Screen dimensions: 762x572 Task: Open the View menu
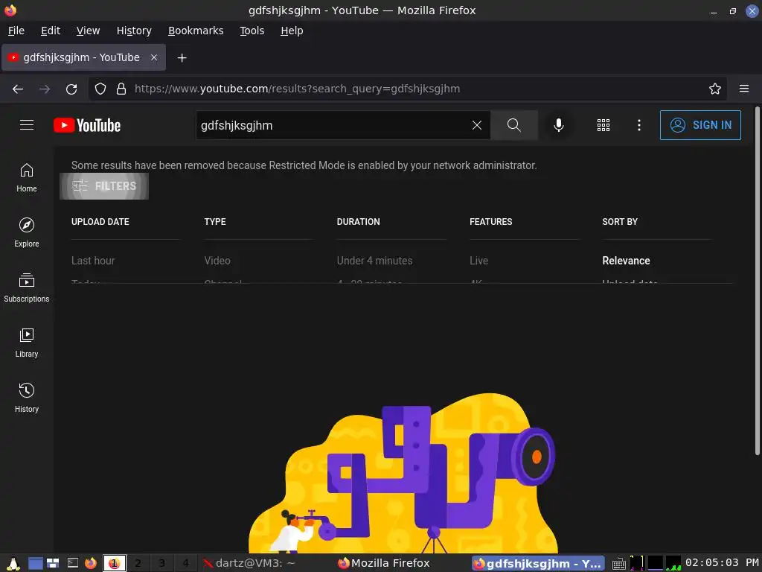88,31
